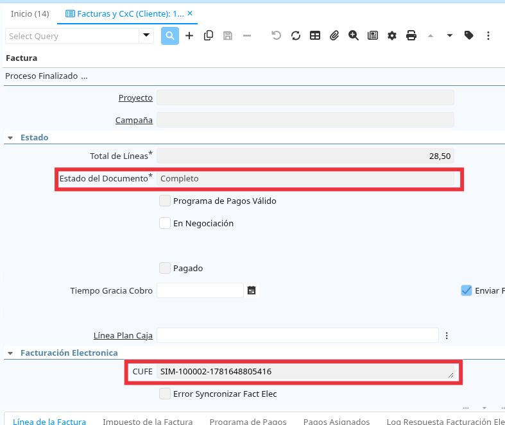Open the toolbar more-options vertical dots
The height and width of the screenshot is (425, 505).
click(x=488, y=36)
